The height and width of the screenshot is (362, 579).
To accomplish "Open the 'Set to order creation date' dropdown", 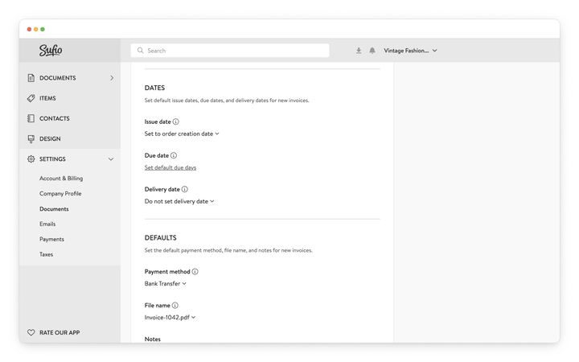I will click(182, 134).
